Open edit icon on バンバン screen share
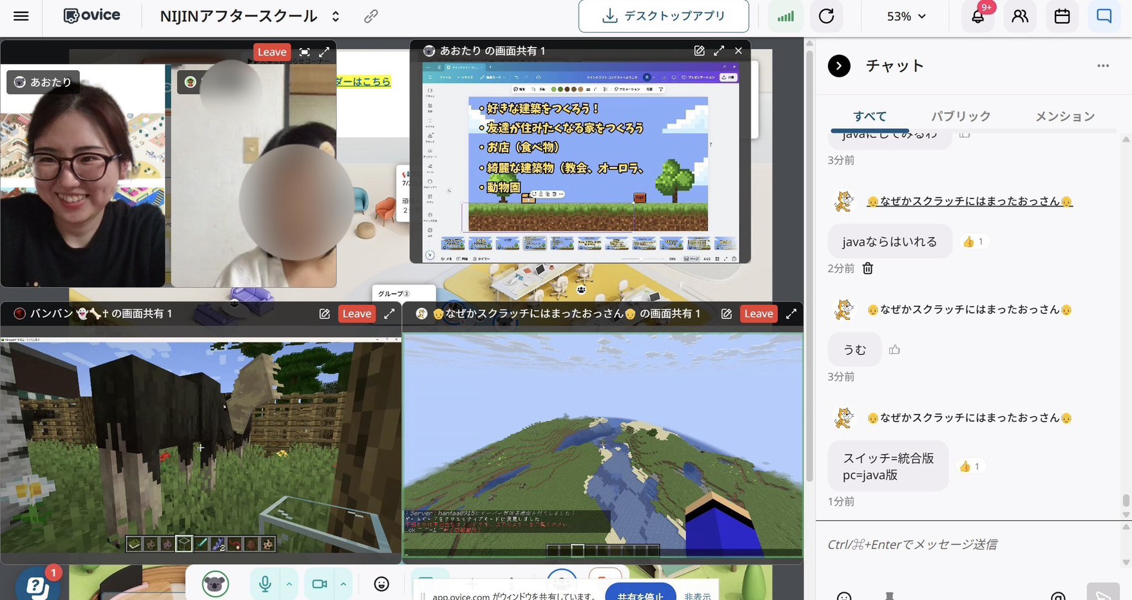The image size is (1132, 600). click(325, 314)
